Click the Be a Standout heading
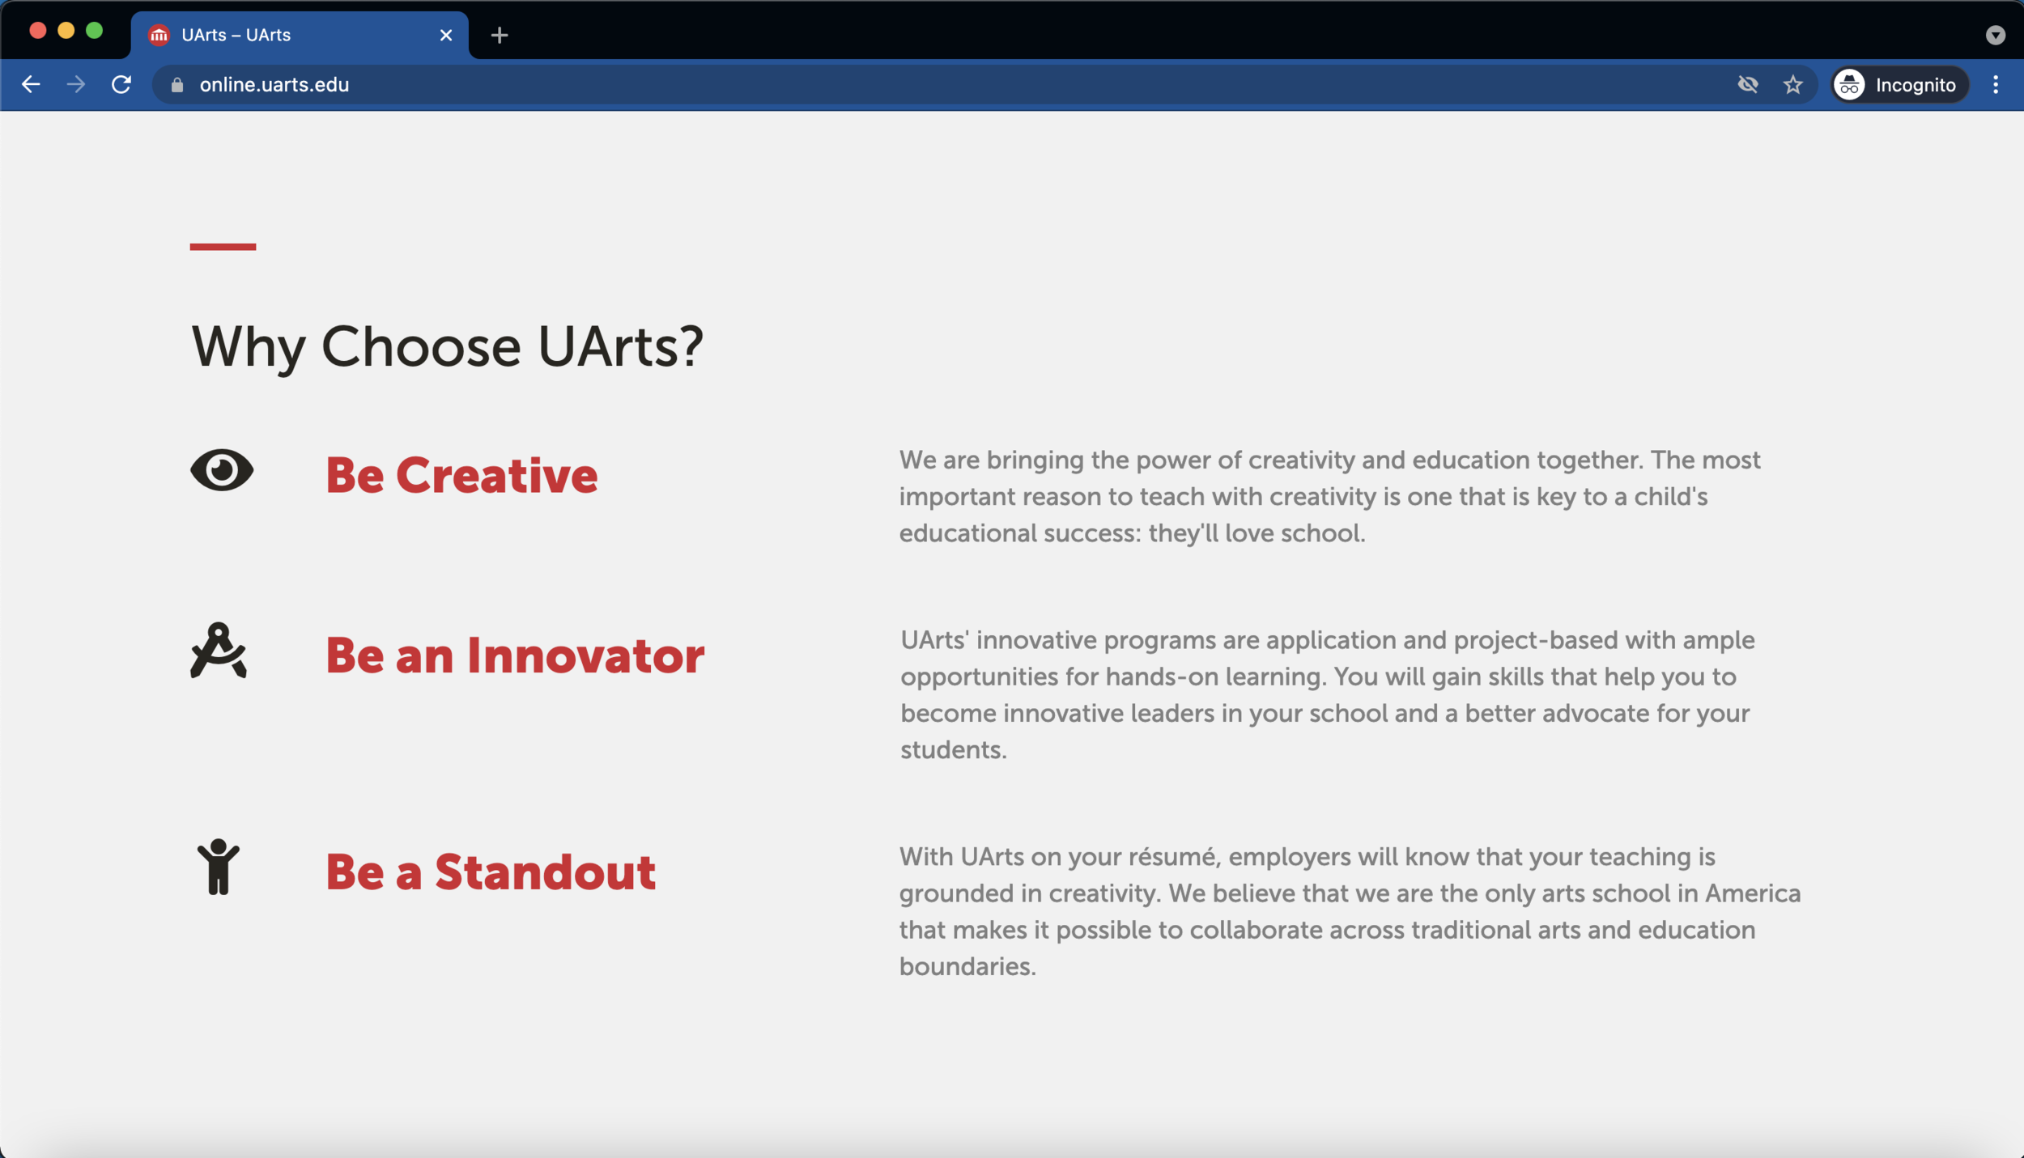Screen dimensions: 2024x1158 click(x=491, y=872)
